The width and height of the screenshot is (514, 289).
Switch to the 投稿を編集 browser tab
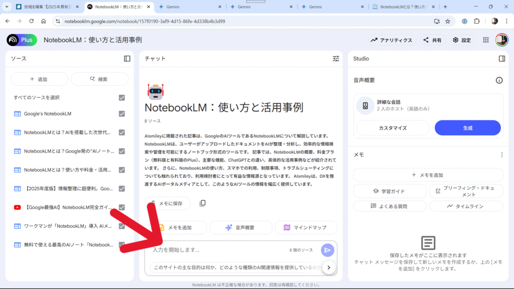[48, 7]
